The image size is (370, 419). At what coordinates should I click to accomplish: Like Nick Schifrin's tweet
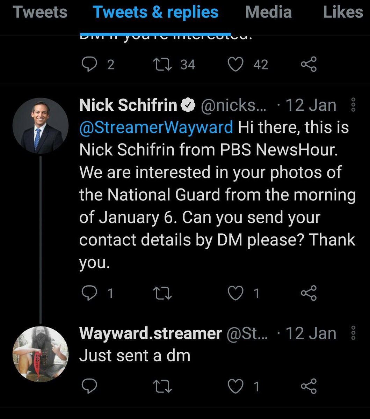tap(235, 293)
